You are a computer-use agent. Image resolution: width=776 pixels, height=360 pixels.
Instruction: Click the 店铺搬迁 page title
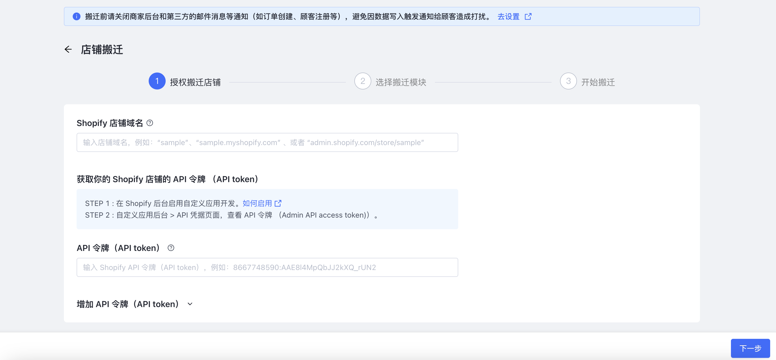click(102, 49)
